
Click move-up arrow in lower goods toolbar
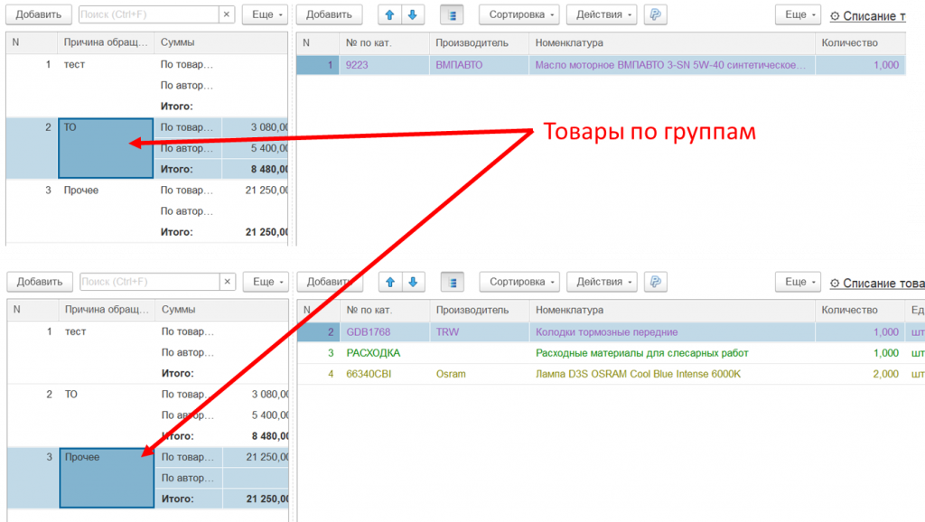click(x=390, y=282)
